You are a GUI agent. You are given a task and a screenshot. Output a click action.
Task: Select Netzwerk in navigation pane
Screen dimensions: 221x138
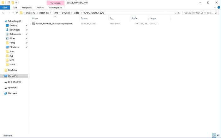click(x=12, y=93)
